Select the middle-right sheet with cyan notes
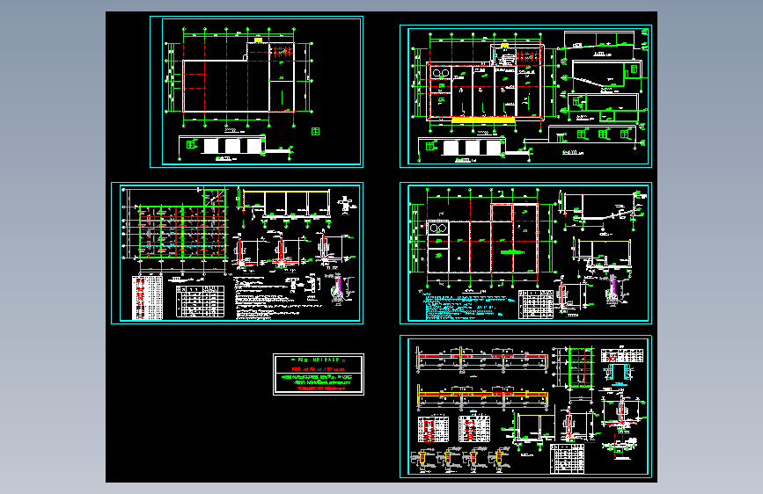This screenshot has width=763, height=494. 525,253
